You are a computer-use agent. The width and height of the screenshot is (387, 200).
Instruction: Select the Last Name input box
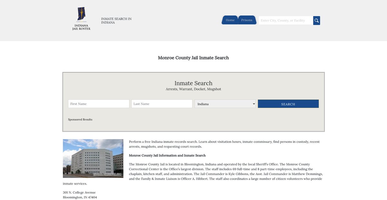(162, 104)
